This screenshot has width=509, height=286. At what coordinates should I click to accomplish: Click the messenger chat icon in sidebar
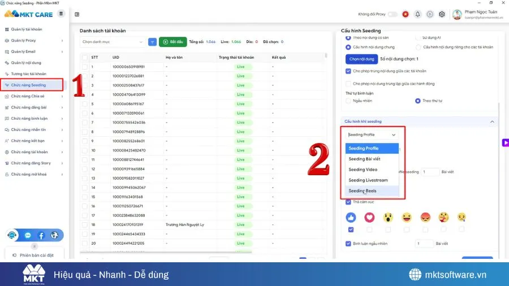click(28, 236)
